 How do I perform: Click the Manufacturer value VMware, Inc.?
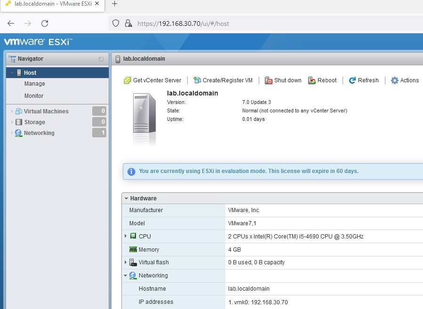click(x=244, y=210)
